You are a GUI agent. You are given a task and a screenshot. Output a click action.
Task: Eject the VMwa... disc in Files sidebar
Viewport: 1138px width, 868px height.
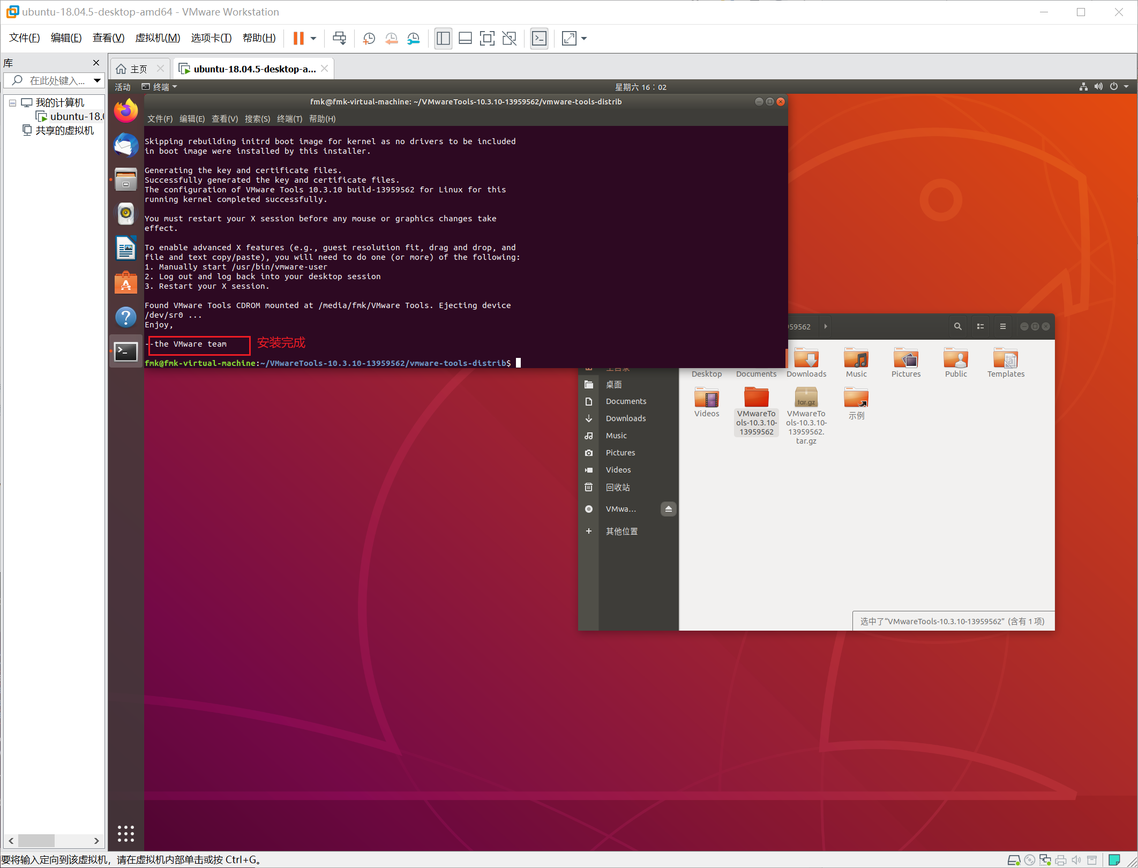coord(668,509)
